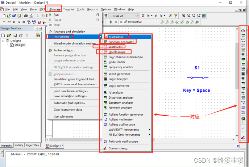249x167 pixels.
Task: Open the Reports menu
Action: [x=92, y=9]
